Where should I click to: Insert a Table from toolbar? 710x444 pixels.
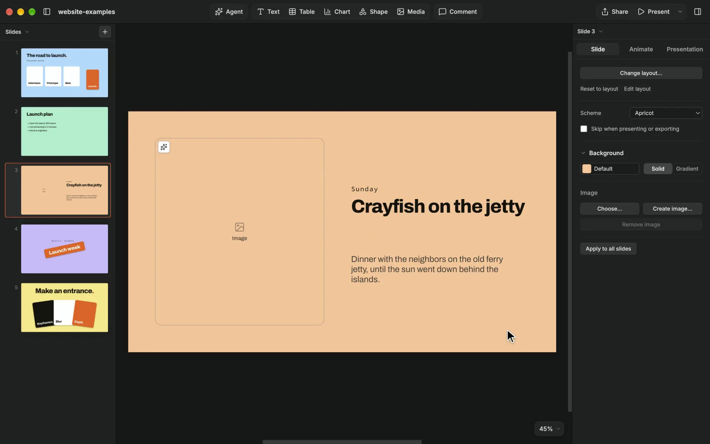301,11
